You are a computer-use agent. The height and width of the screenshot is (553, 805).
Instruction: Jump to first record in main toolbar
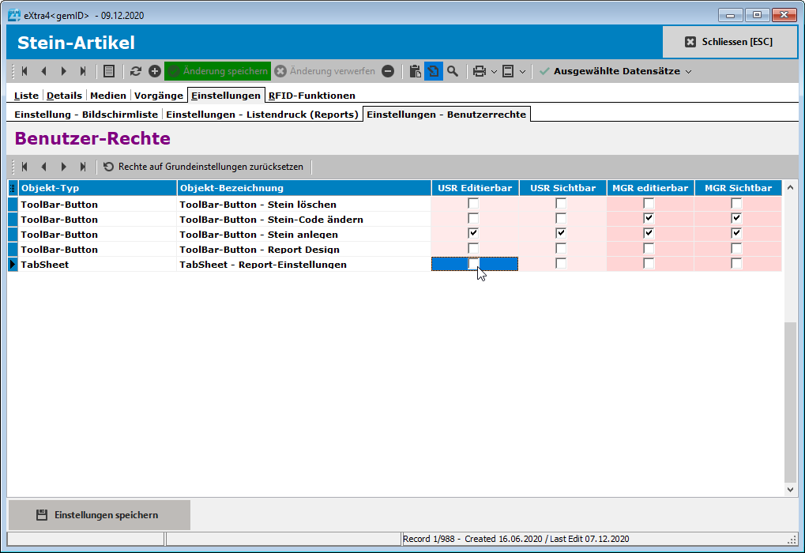coord(24,71)
